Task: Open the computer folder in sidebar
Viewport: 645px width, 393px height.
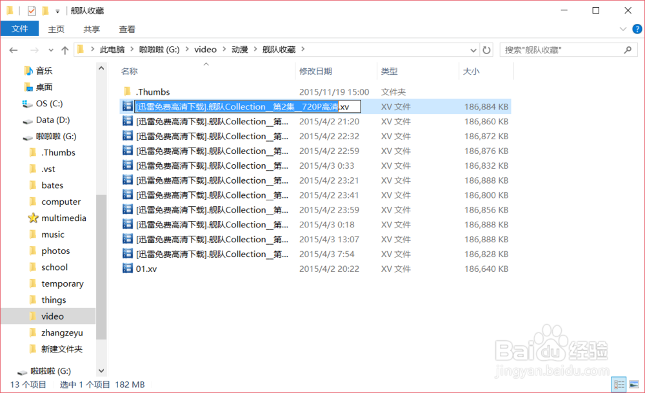Action: [x=61, y=202]
